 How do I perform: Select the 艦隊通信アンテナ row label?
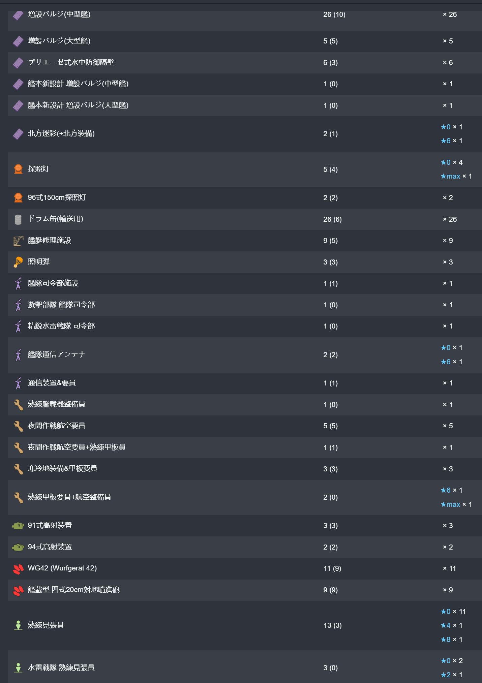click(x=57, y=354)
